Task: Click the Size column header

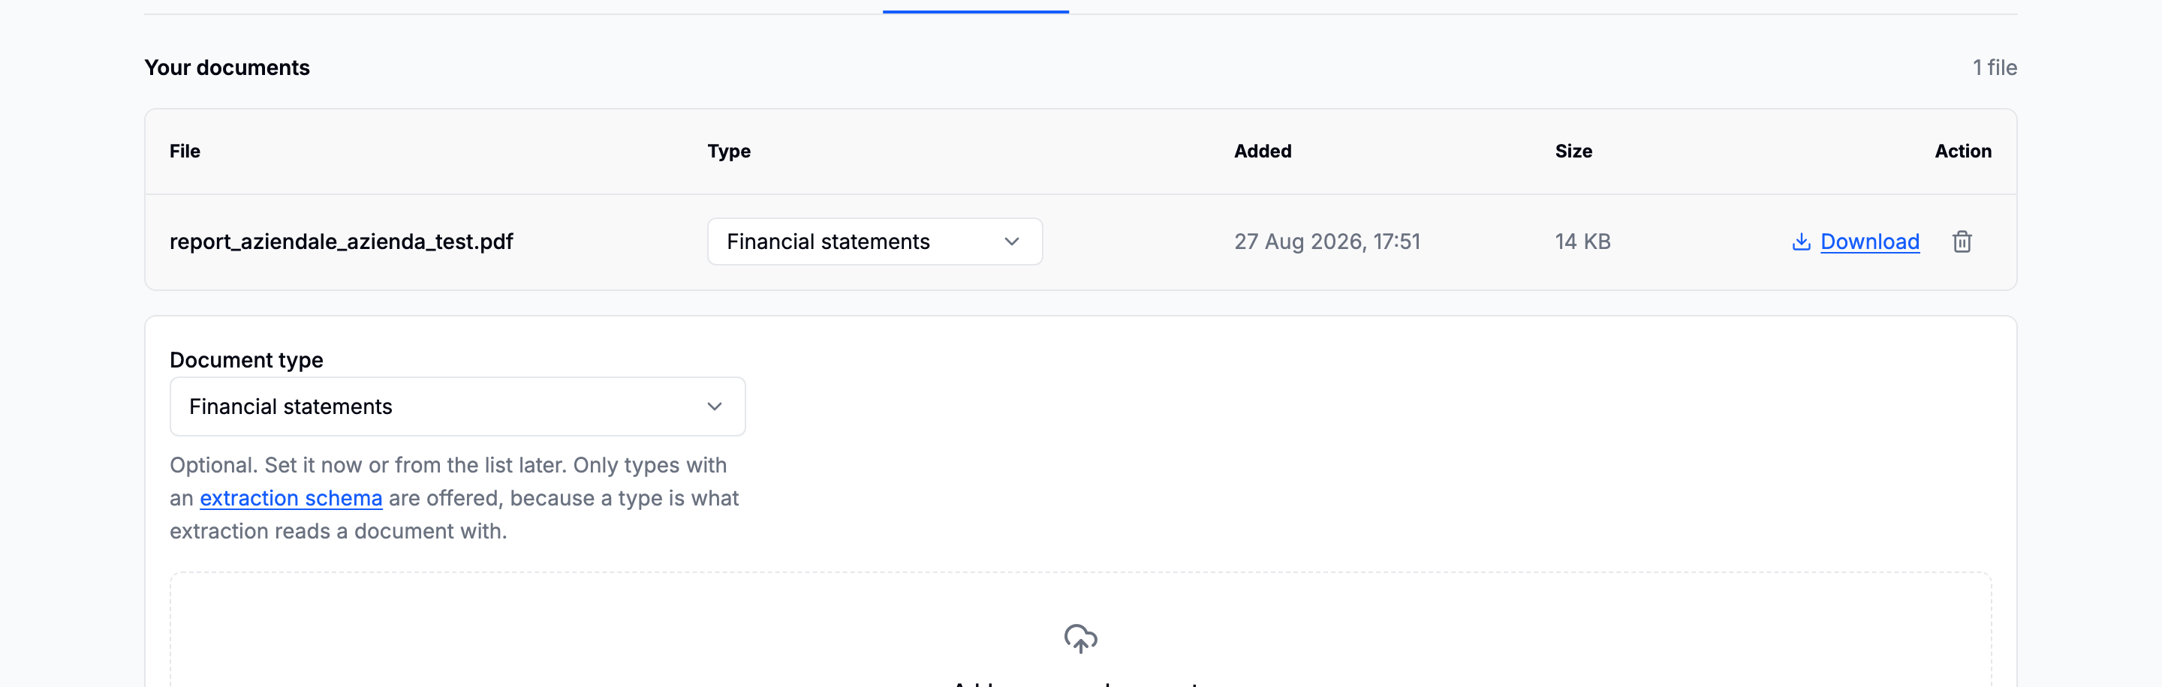Action: pyautogui.click(x=1573, y=151)
